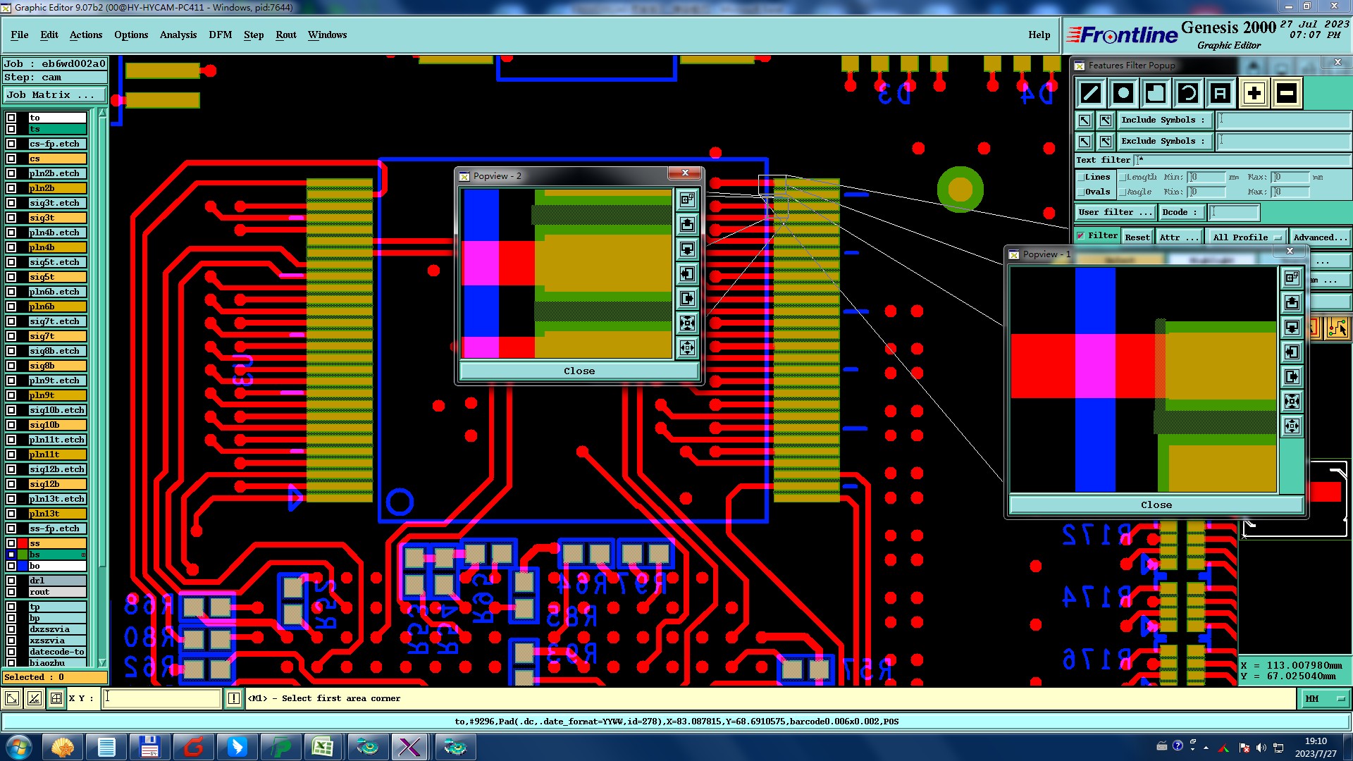Open Excel from the Windows taskbar

click(x=323, y=747)
